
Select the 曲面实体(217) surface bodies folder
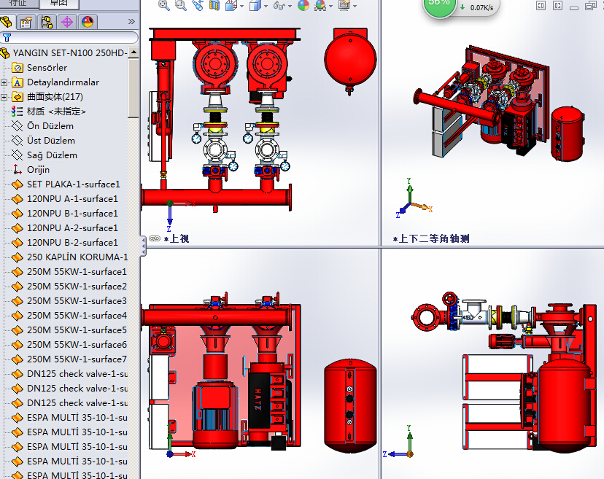(55, 97)
